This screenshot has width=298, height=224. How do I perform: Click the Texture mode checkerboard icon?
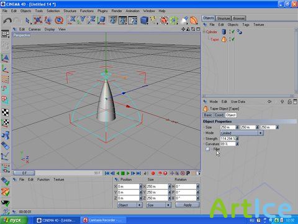click(x=5, y=112)
